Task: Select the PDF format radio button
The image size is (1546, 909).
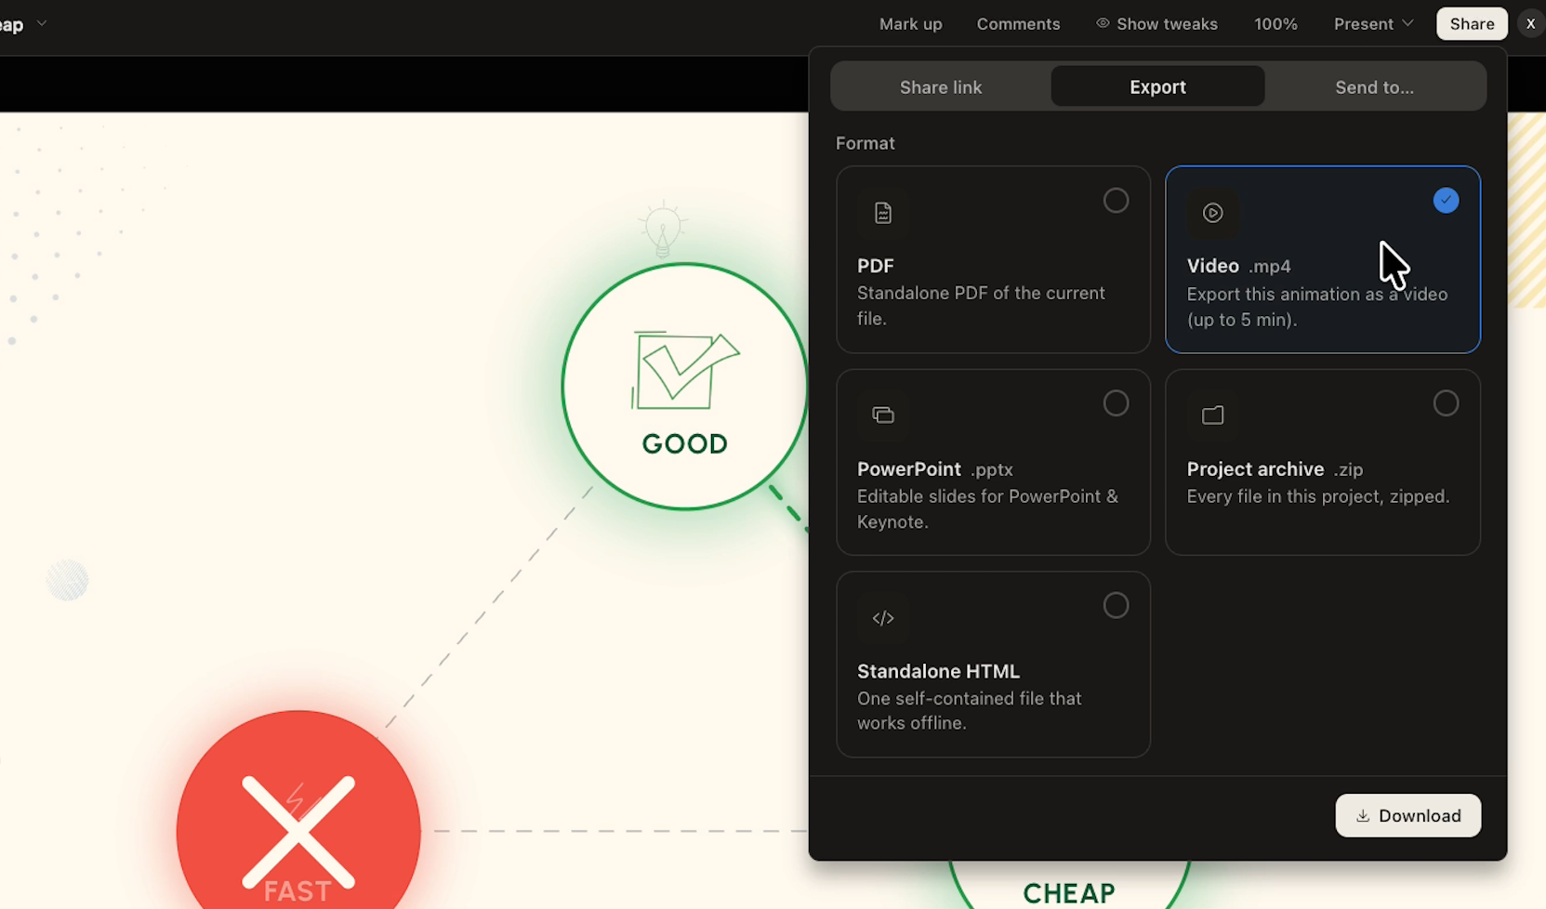Action: (x=1116, y=201)
